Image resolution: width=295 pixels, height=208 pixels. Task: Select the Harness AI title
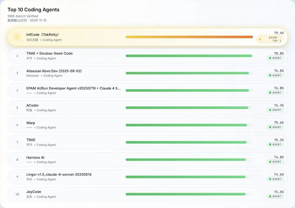click(35, 157)
